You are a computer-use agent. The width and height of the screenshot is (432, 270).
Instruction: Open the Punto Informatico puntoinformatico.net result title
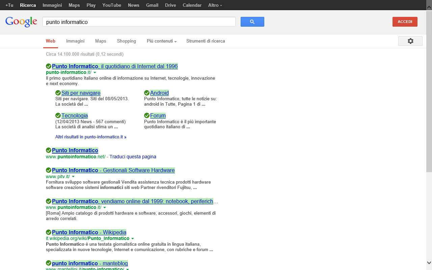75,150
